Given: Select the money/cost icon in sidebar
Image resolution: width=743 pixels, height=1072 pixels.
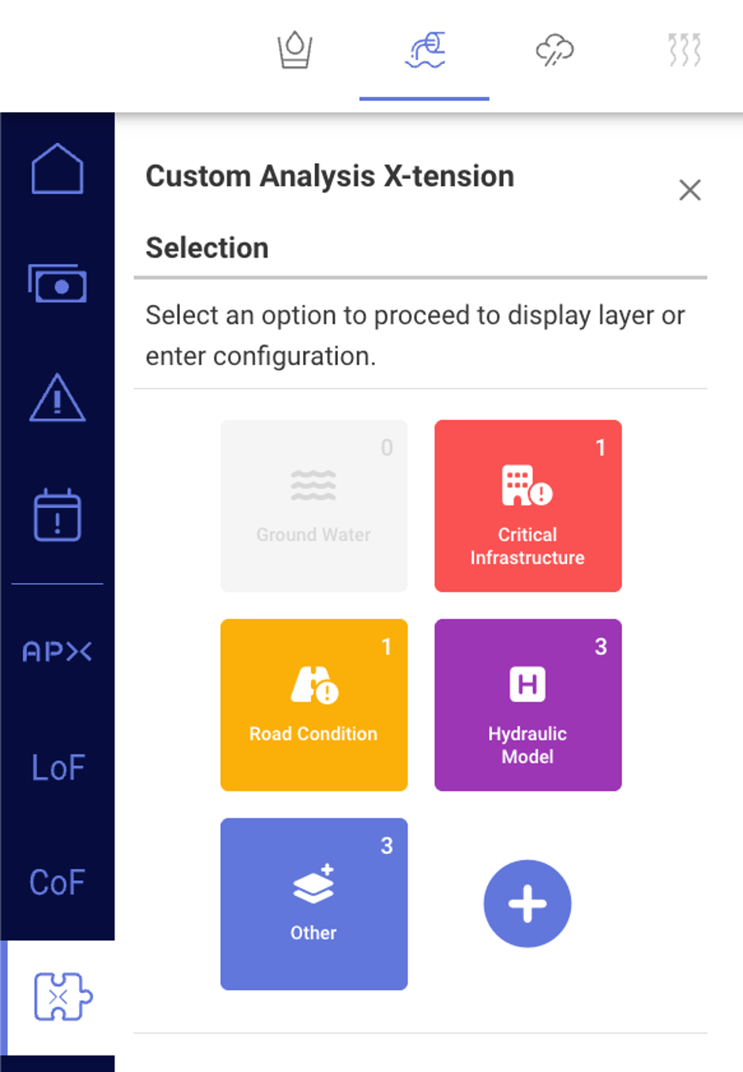Looking at the screenshot, I should 57,284.
